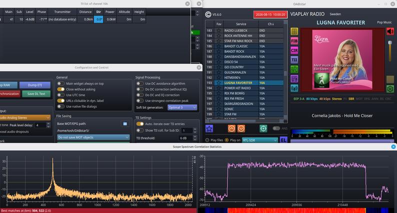Favorite star for RADIO LUEBECK
397x213 pixels.
click(x=218, y=30)
